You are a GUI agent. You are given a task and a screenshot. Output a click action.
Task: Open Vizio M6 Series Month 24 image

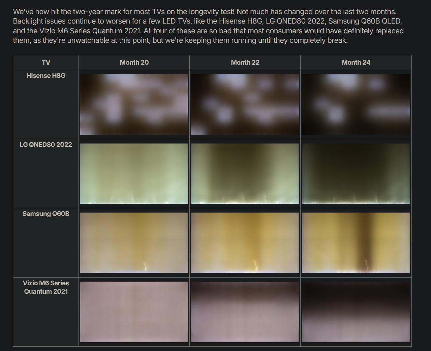click(x=356, y=312)
